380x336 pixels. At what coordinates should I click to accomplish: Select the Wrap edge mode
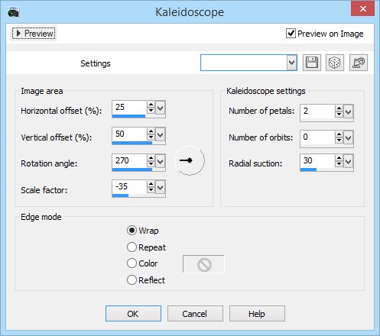(132, 231)
